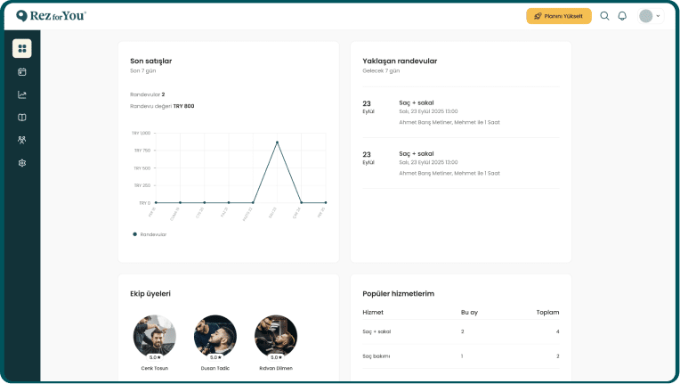Screen dimensions: 680x384
Task: Open the notifications bell
Action: point(622,16)
